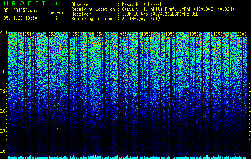Click the 1953 time marker
Viewport: 251px width, 159px height.
[75, 34]
